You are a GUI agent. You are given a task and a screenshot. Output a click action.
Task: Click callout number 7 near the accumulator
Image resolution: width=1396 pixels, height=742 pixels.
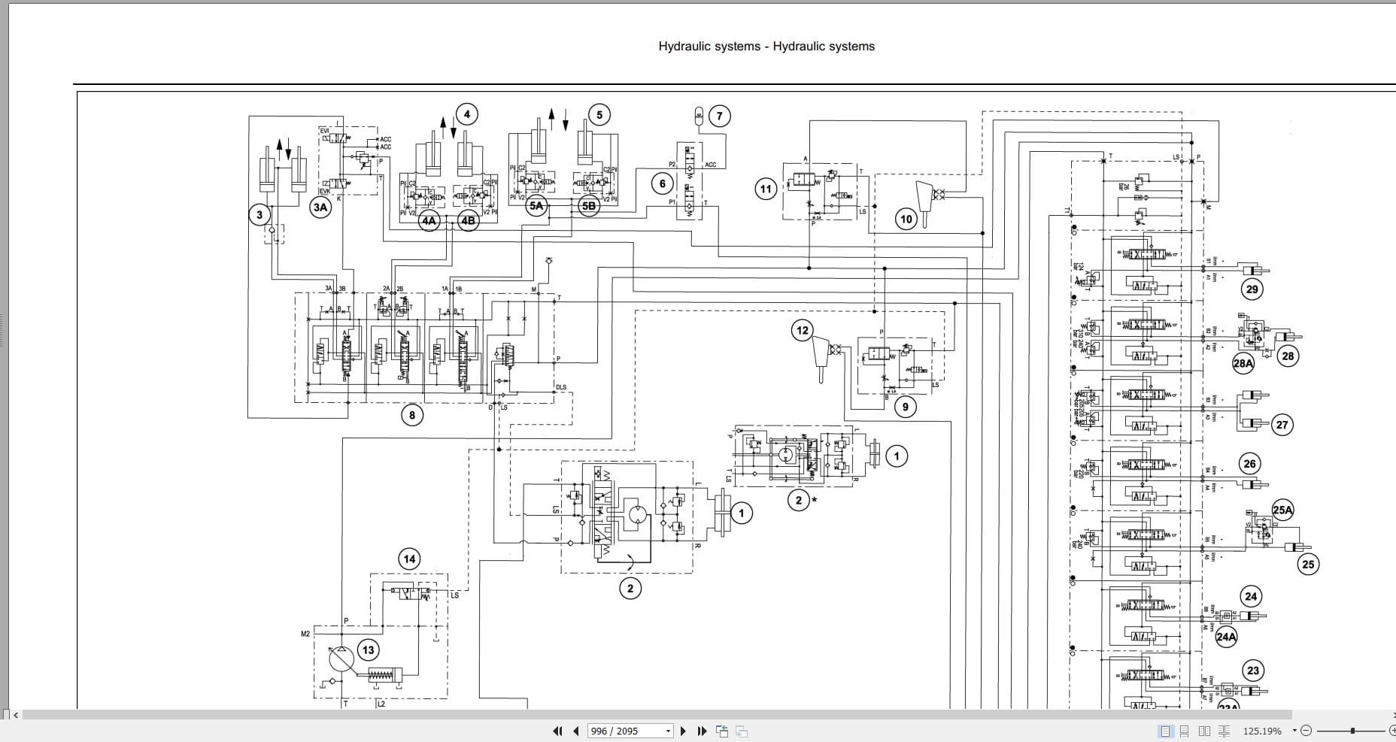720,116
